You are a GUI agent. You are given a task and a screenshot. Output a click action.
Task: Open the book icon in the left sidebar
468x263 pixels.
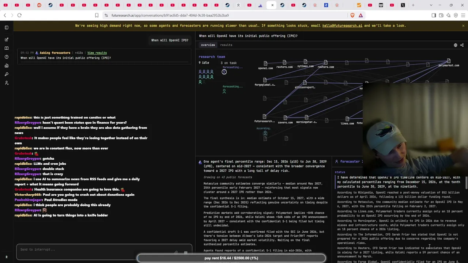click(x=7, y=48)
